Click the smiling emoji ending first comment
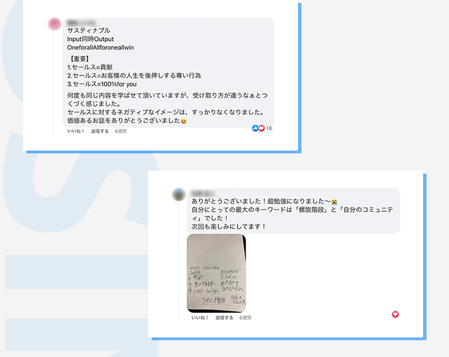The image size is (449, 357). 183,121
